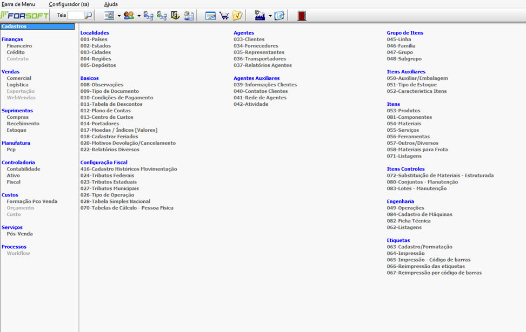Viewport: 526px width, 332px height.
Task: Select Formação Pco Venda
Action: tap(32, 201)
